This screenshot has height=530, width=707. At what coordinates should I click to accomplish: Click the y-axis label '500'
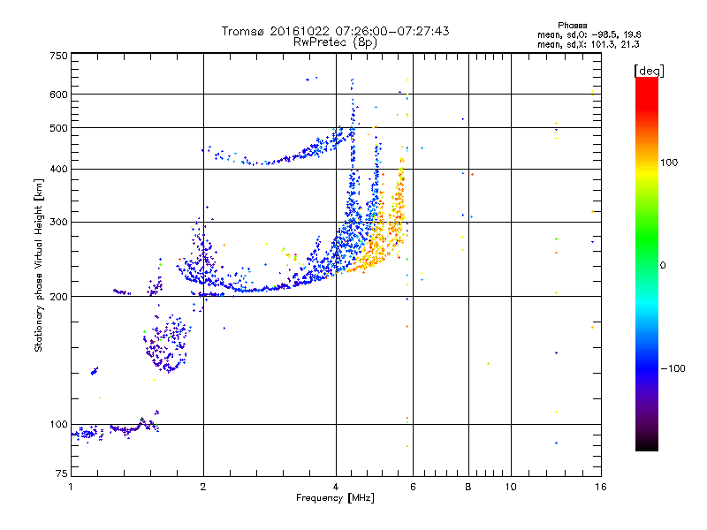58,128
